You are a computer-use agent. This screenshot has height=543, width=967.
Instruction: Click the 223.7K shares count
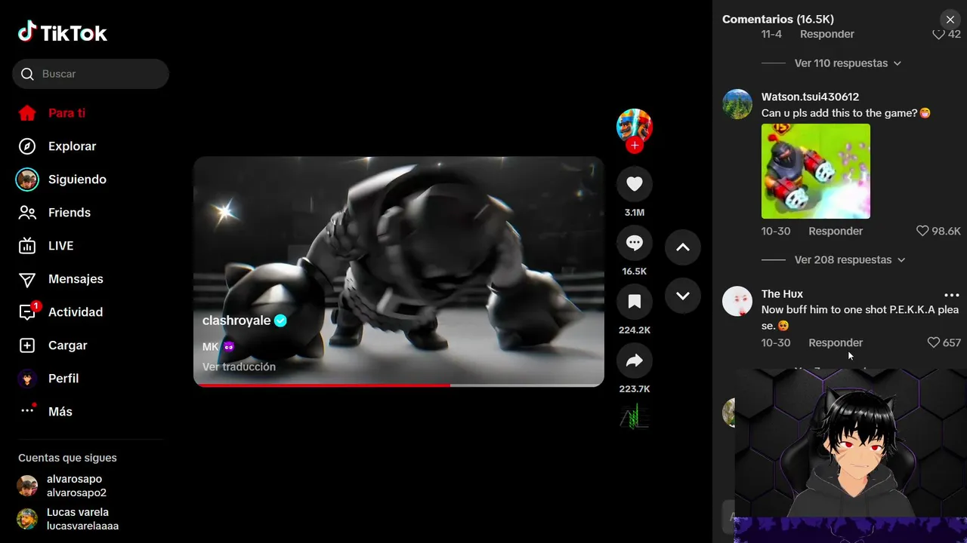tap(635, 389)
